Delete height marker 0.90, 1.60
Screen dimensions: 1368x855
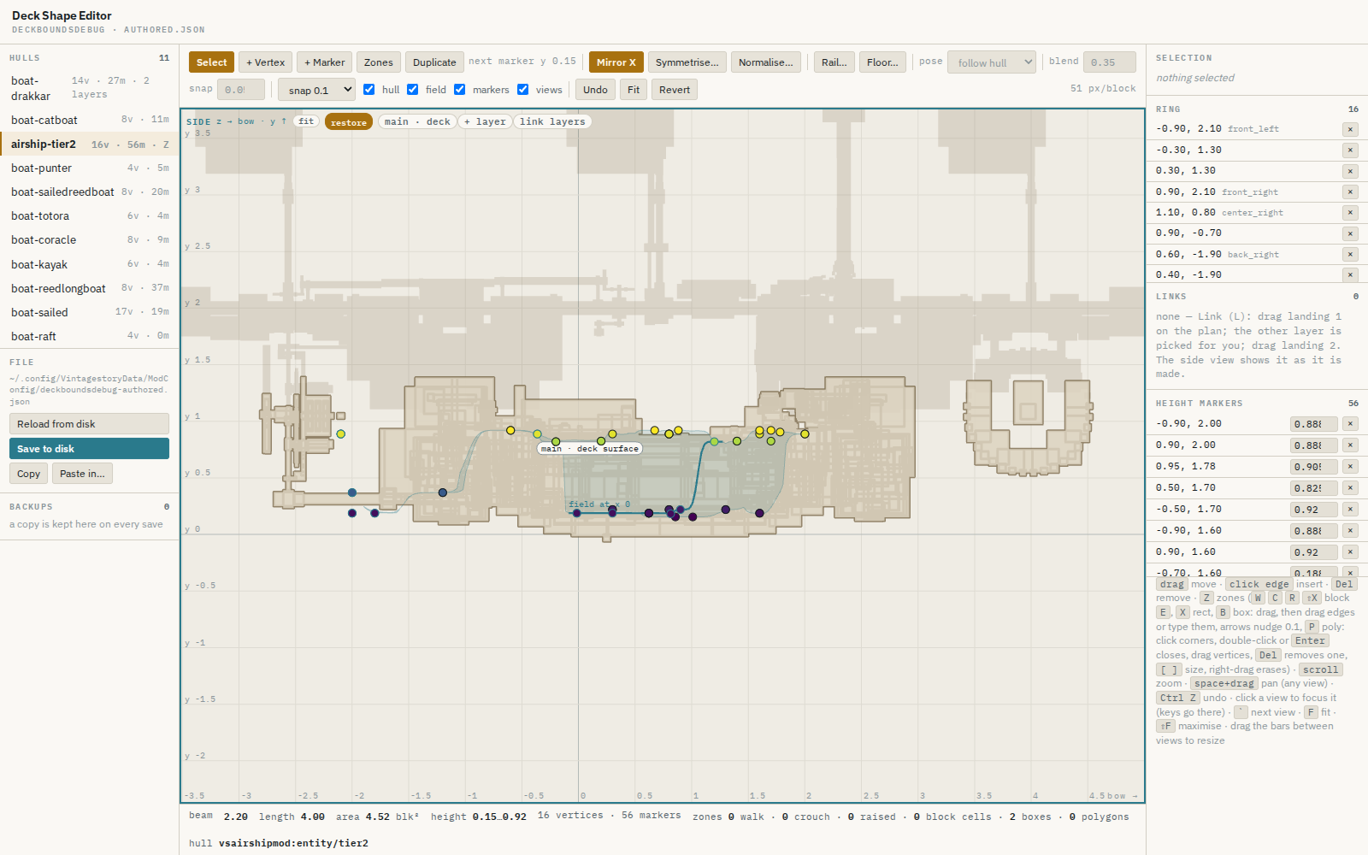click(1350, 552)
